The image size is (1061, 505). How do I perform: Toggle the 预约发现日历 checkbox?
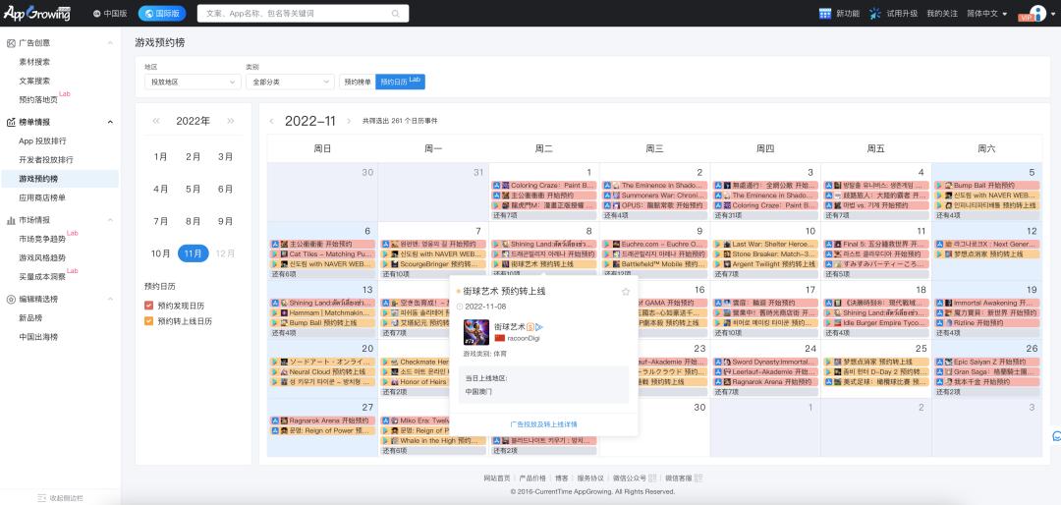click(x=149, y=306)
